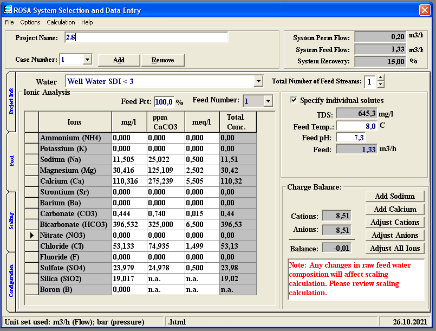
Task: Click the Potassium (K) row label
Action: (x=75, y=148)
